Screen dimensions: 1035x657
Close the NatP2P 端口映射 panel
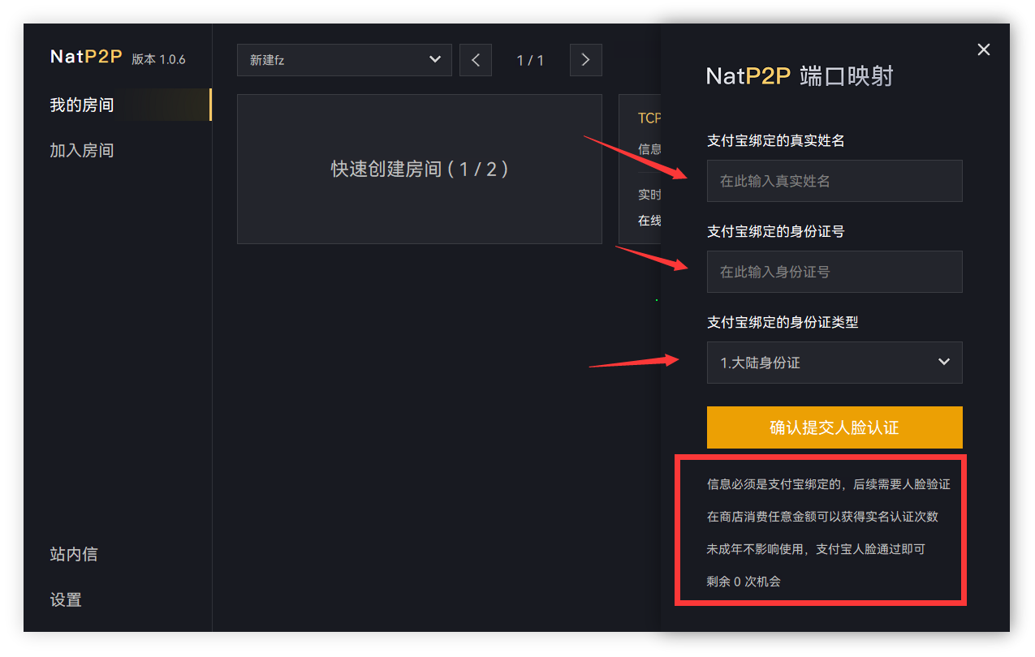tap(983, 49)
